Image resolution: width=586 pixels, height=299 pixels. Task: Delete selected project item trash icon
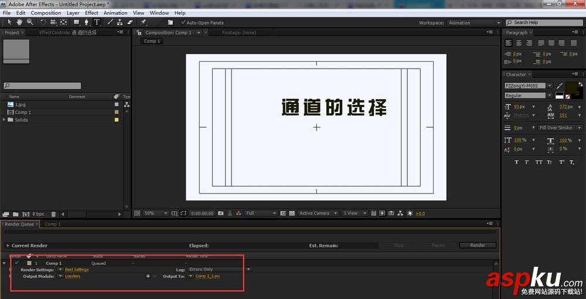point(53,214)
